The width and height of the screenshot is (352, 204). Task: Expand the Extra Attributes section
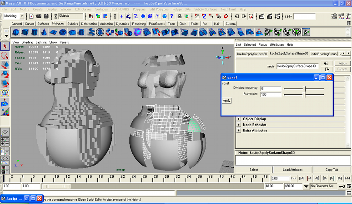point(239,130)
